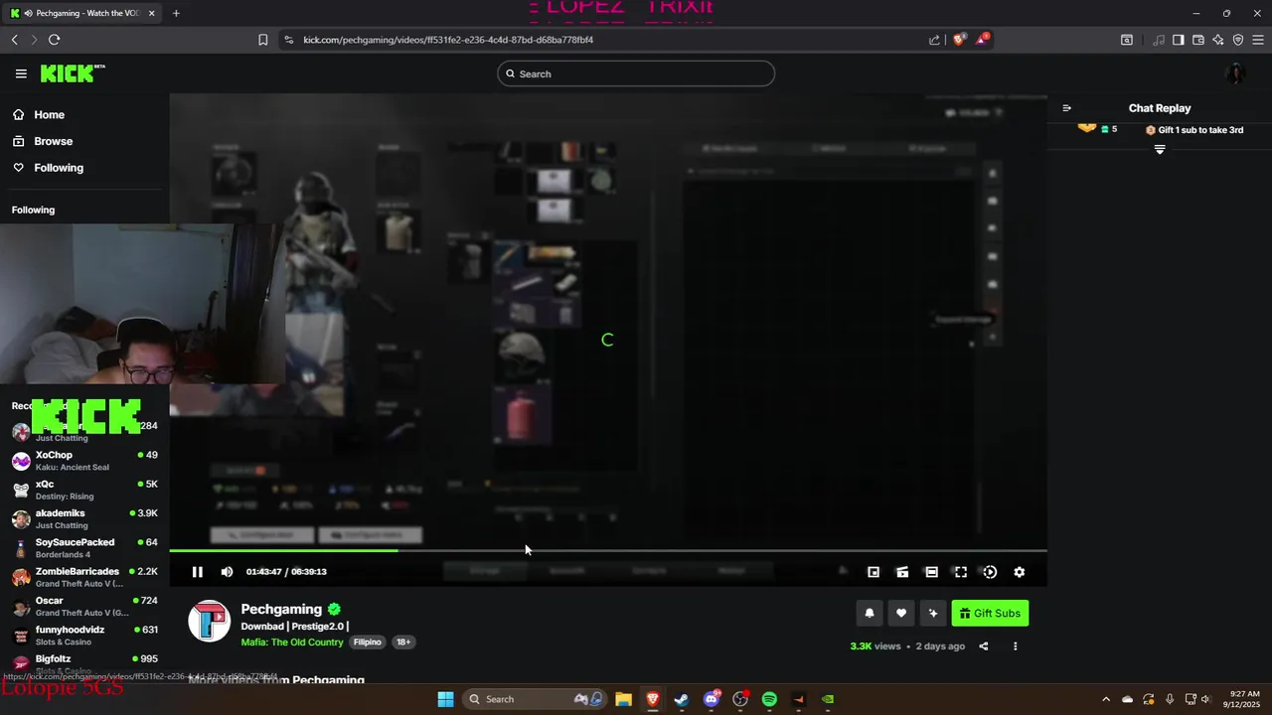
Task: Open a new browser tab
Action: (x=176, y=13)
